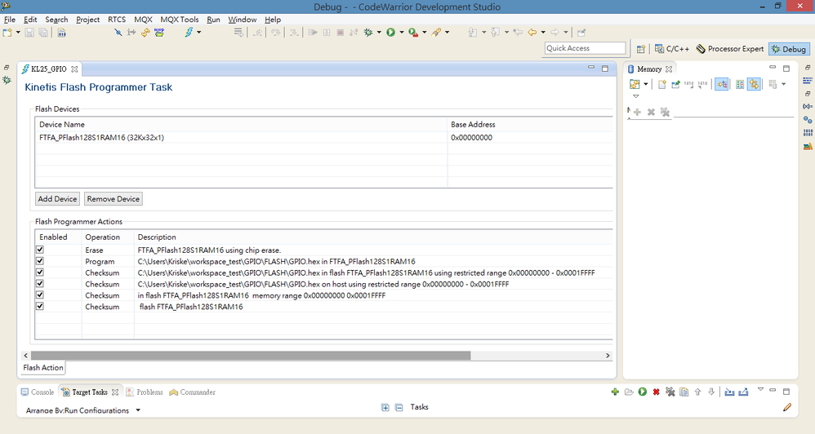Screen dimensions: 815x434
Task: Open dropdown arrow next to New icon
Action: click(x=18, y=32)
